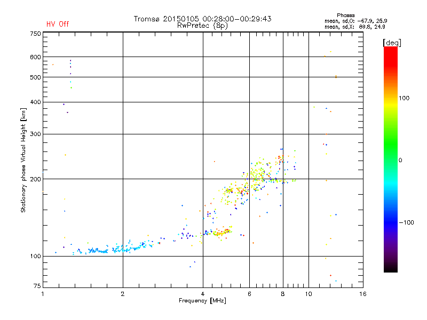Click the "Stationary phase Virtual Height [km]" axis title
427x320 pixels.
coord(23,160)
